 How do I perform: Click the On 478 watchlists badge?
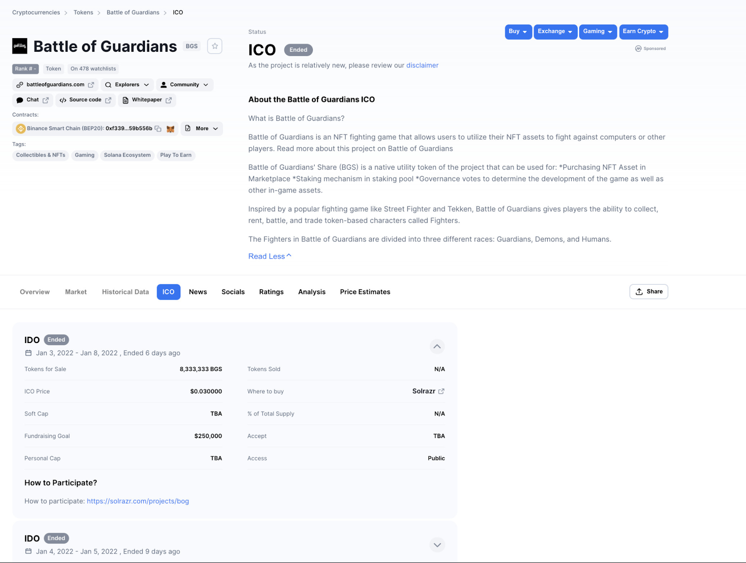coord(93,69)
